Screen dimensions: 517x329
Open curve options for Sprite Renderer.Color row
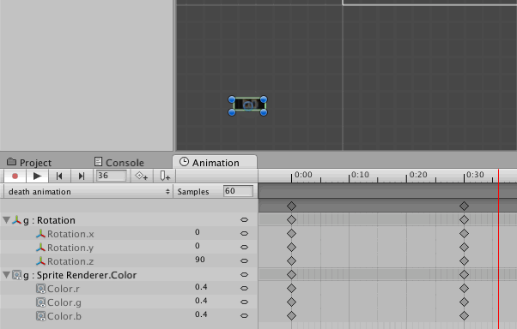pos(244,274)
